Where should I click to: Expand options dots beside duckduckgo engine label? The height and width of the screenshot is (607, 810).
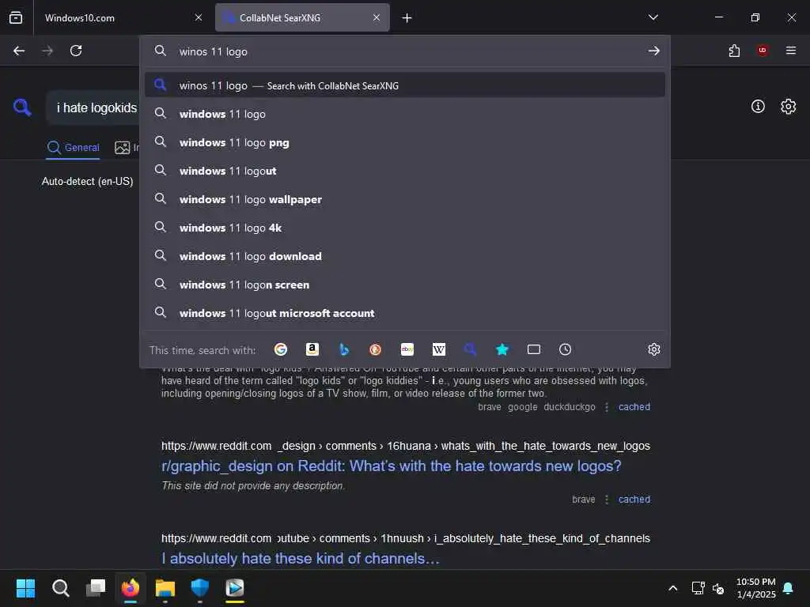pos(607,407)
